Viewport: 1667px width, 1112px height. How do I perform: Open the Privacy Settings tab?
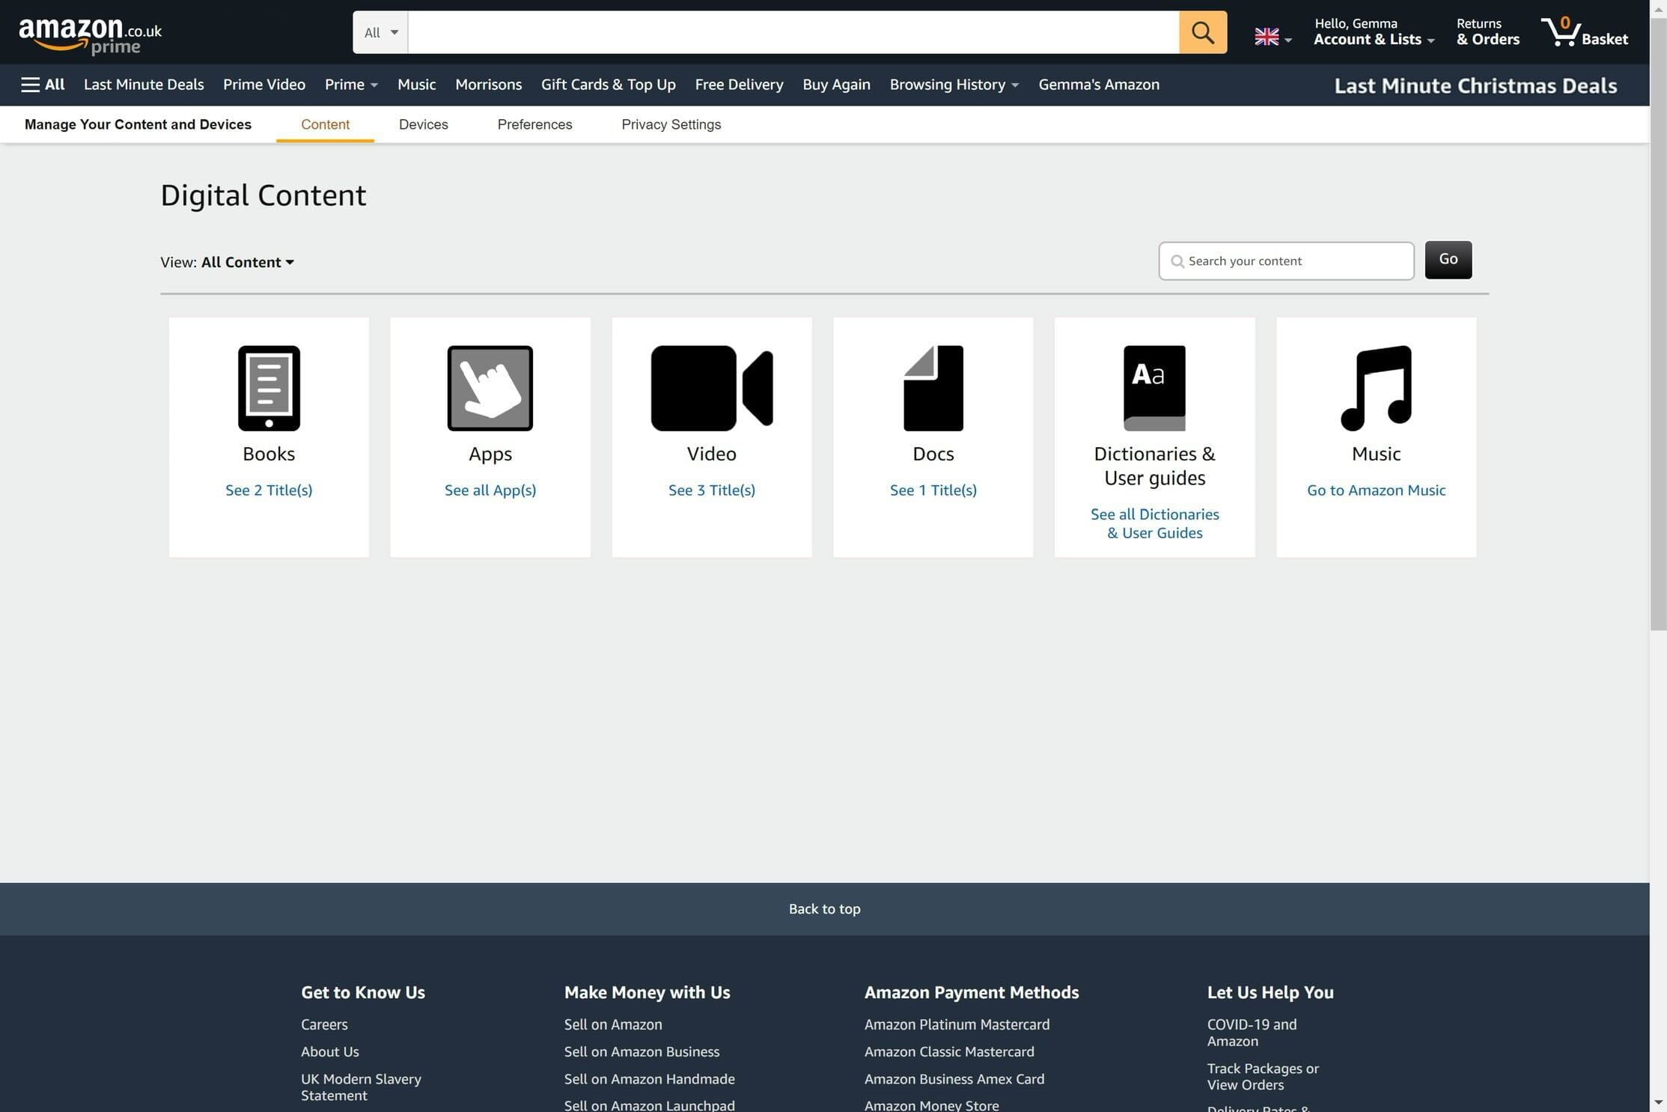[x=671, y=124]
